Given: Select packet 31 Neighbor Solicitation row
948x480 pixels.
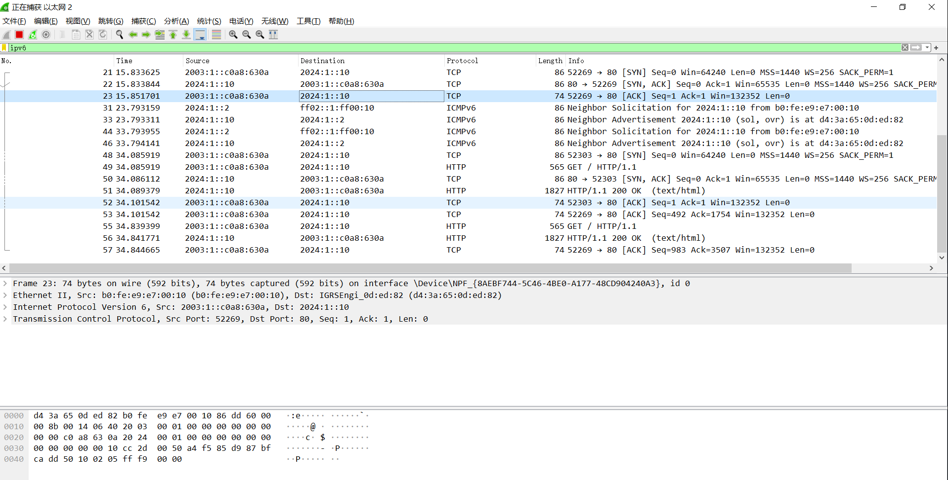Looking at the screenshot, I should click(468, 108).
